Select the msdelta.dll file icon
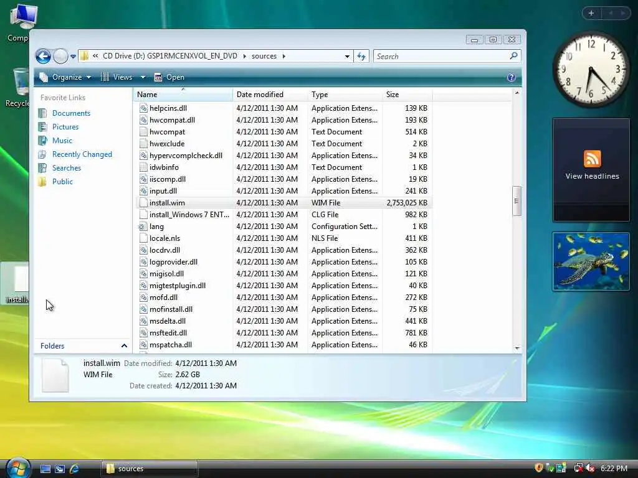 143,321
